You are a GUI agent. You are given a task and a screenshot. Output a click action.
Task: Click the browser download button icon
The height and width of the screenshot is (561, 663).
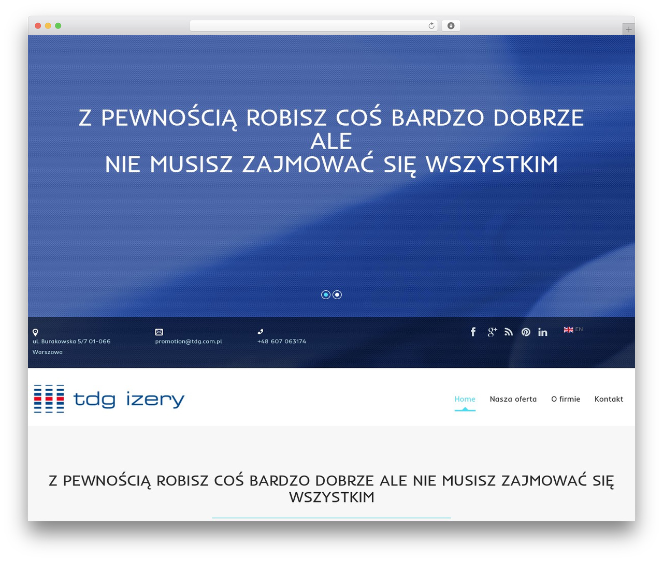(451, 26)
